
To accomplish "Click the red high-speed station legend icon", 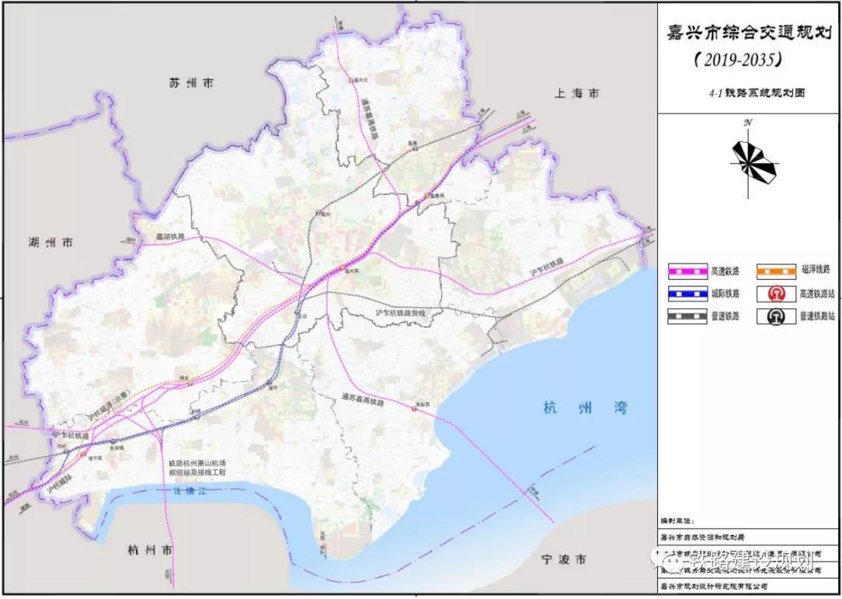I will point(776,294).
